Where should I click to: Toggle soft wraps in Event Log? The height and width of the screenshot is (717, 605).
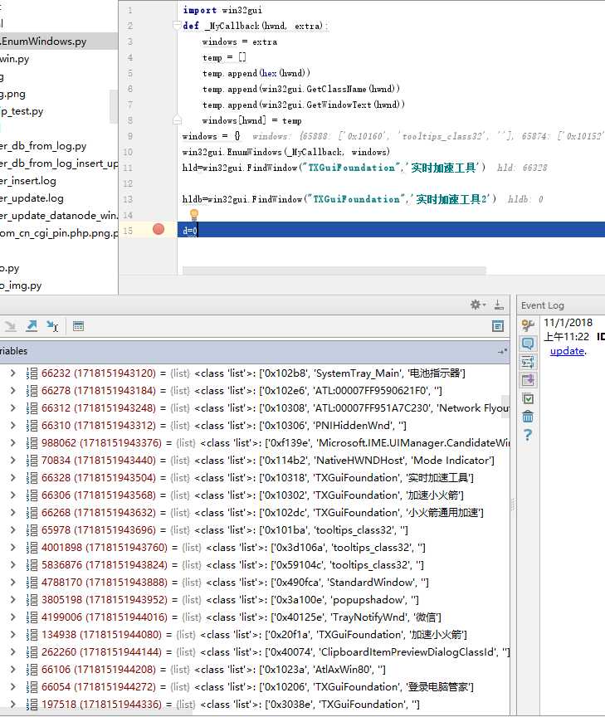(528, 362)
